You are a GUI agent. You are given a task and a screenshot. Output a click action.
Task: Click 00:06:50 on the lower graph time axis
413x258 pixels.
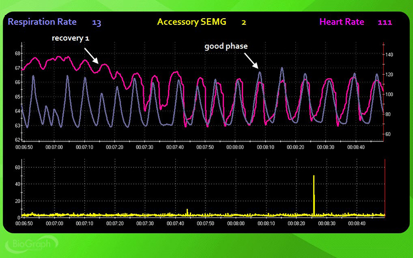tap(24, 224)
